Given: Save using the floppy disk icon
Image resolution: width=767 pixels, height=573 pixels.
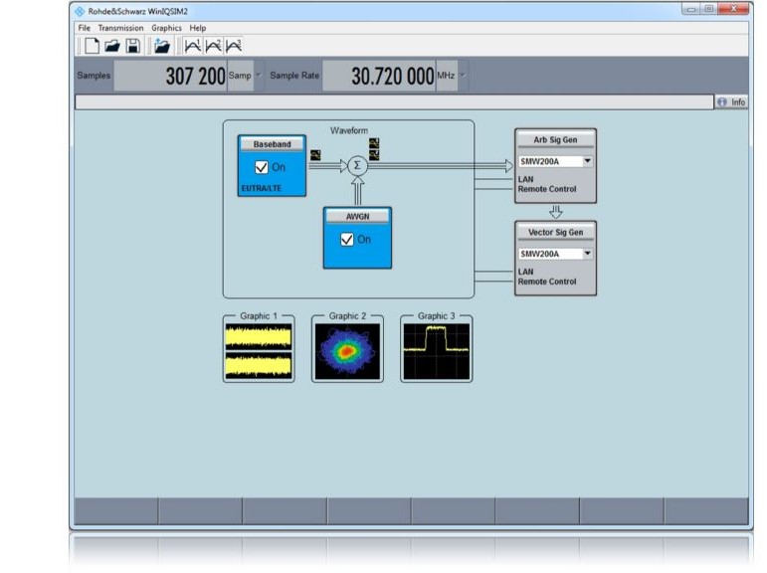Looking at the screenshot, I should tap(133, 46).
